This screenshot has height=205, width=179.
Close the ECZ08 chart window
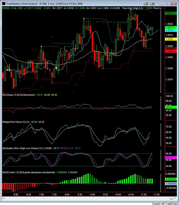point(174,4)
